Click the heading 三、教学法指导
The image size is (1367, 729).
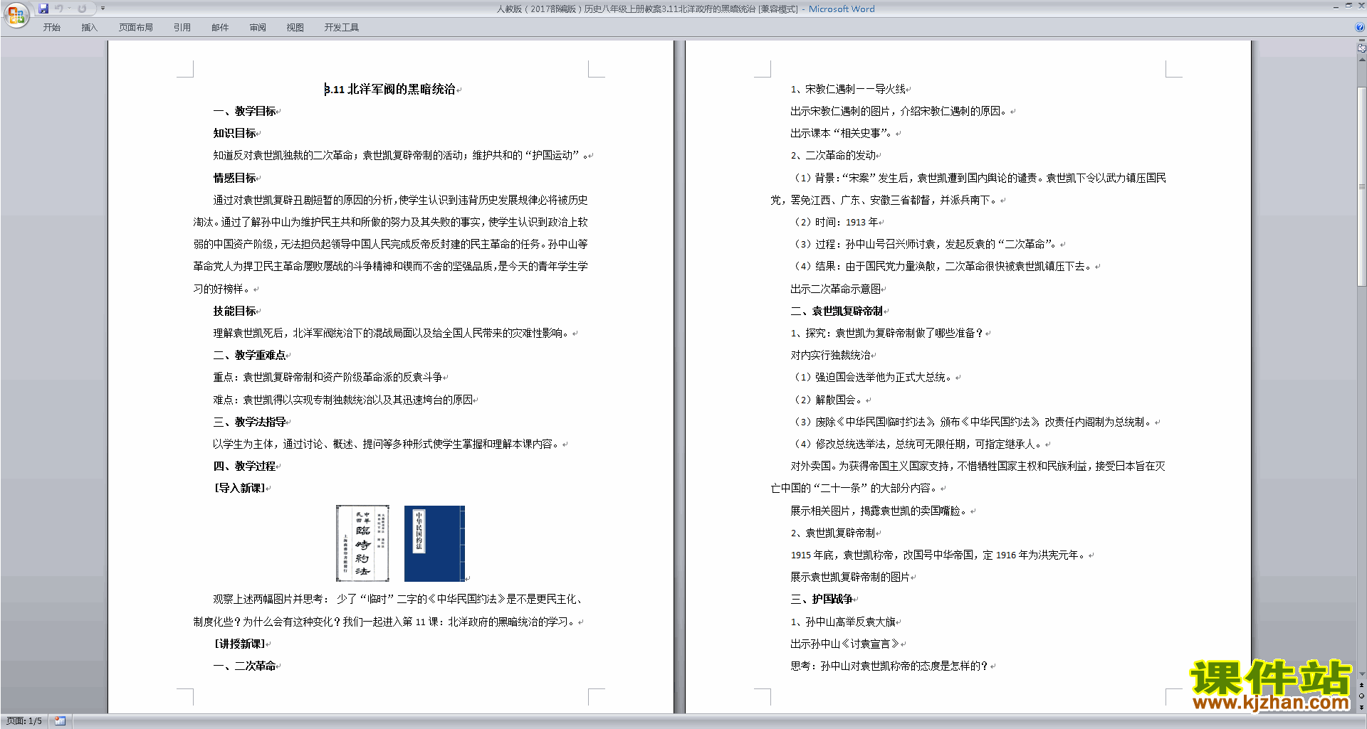coord(249,422)
